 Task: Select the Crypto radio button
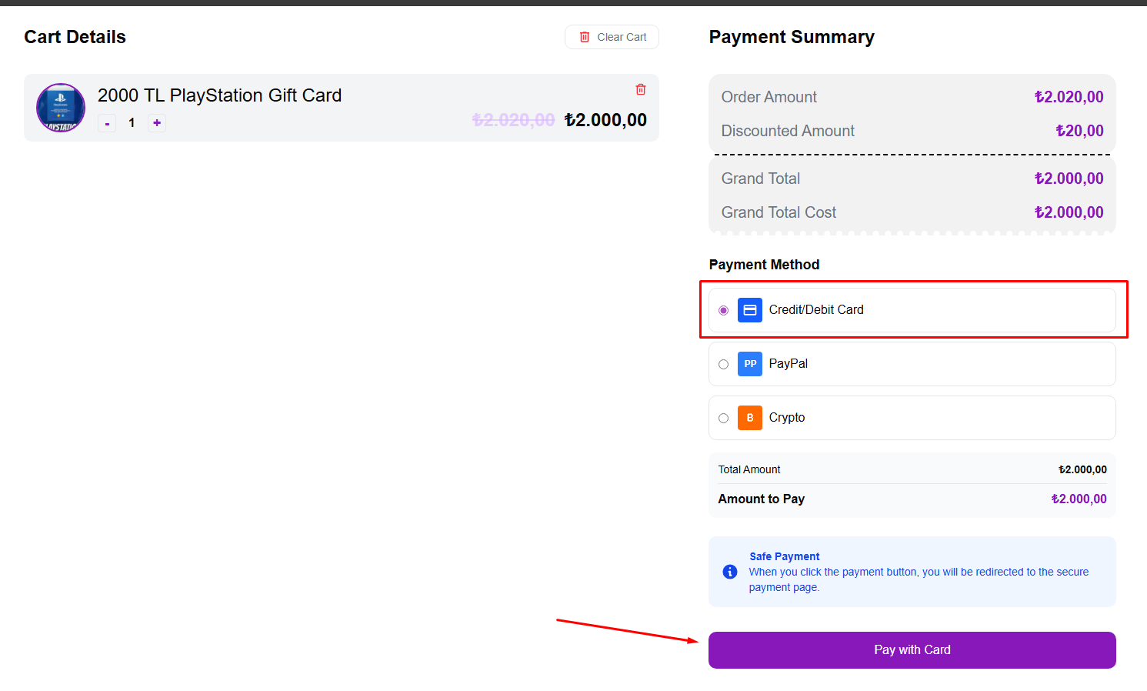coord(723,418)
